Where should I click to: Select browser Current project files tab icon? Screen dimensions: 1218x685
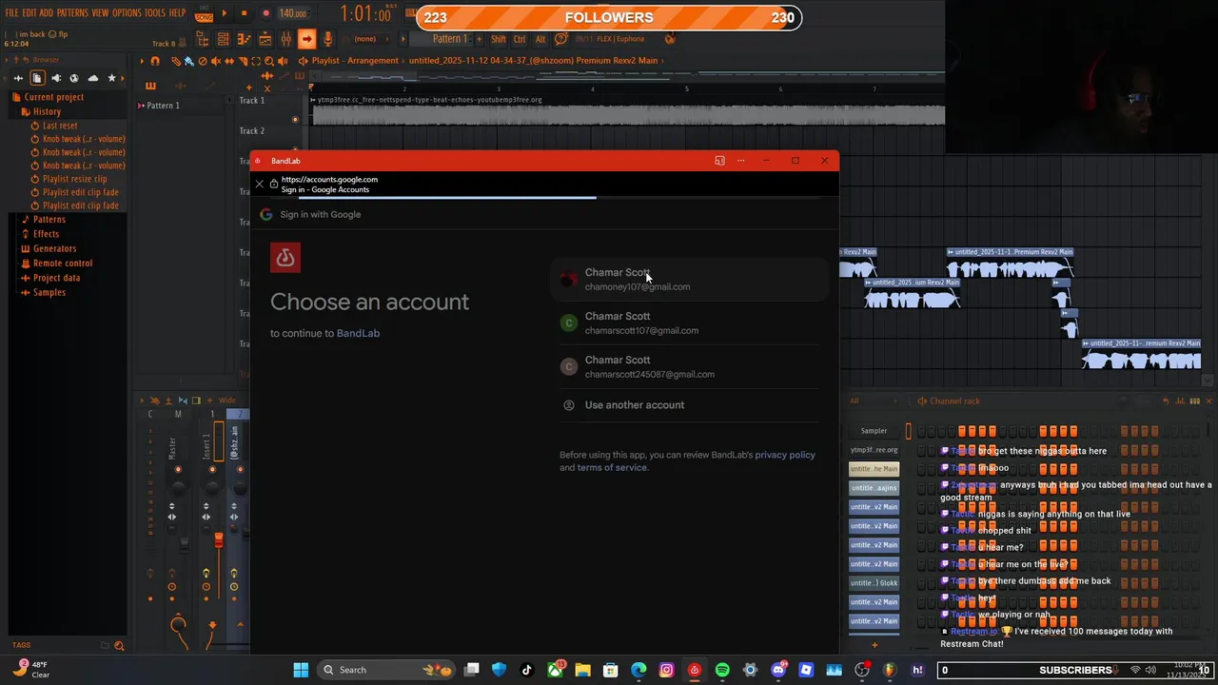tap(37, 78)
